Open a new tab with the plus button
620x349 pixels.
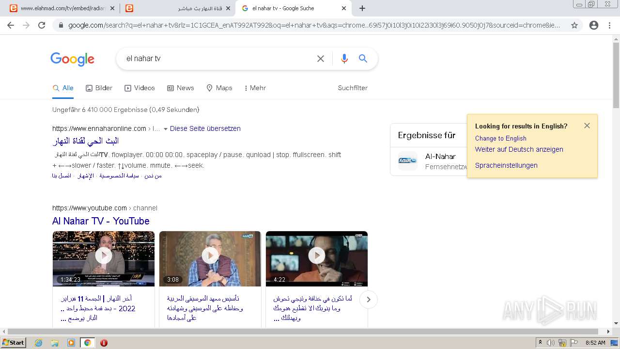(362, 8)
